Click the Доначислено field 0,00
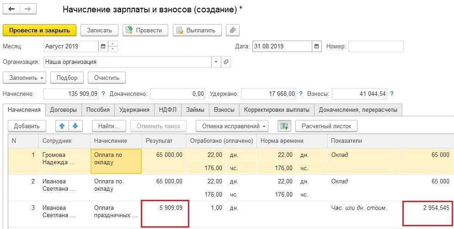This screenshot has width=454, height=229. [x=177, y=94]
